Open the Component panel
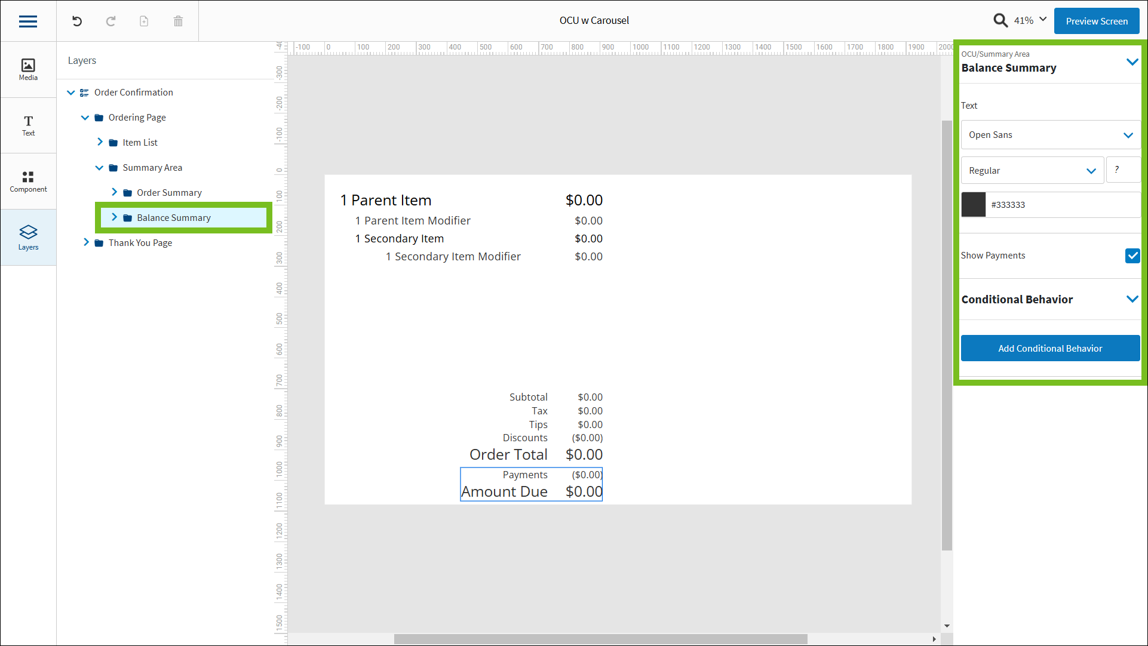This screenshot has width=1148, height=646. tap(28, 182)
